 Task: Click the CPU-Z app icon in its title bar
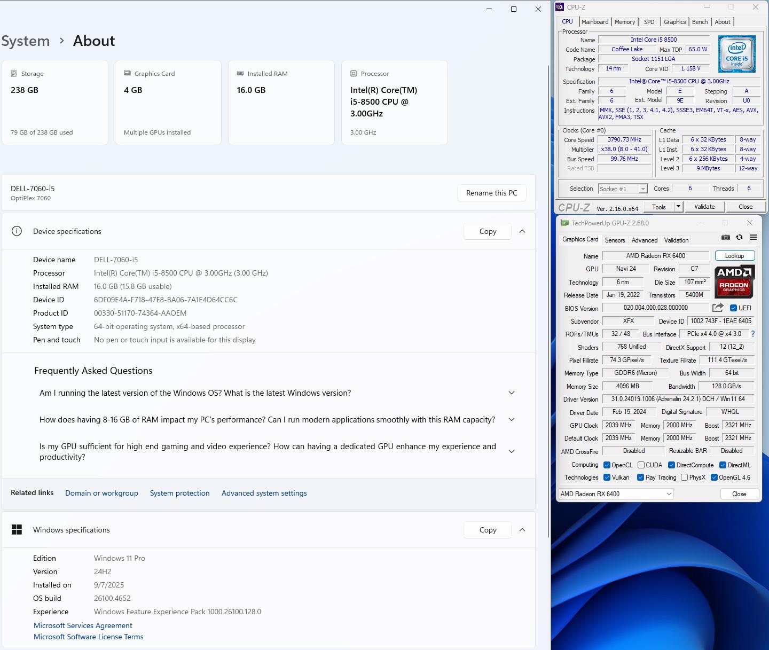click(x=560, y=7)
